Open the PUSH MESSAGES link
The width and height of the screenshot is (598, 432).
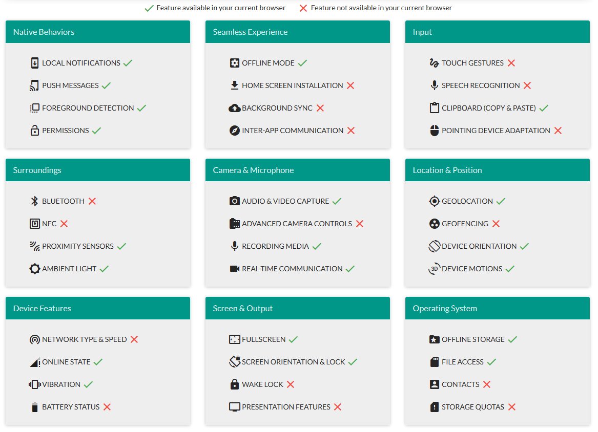coord(70,85)
